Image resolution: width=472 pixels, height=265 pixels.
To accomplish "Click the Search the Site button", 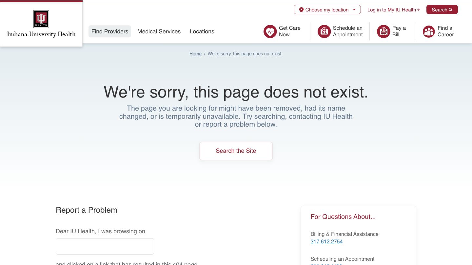I will point(236,151).
